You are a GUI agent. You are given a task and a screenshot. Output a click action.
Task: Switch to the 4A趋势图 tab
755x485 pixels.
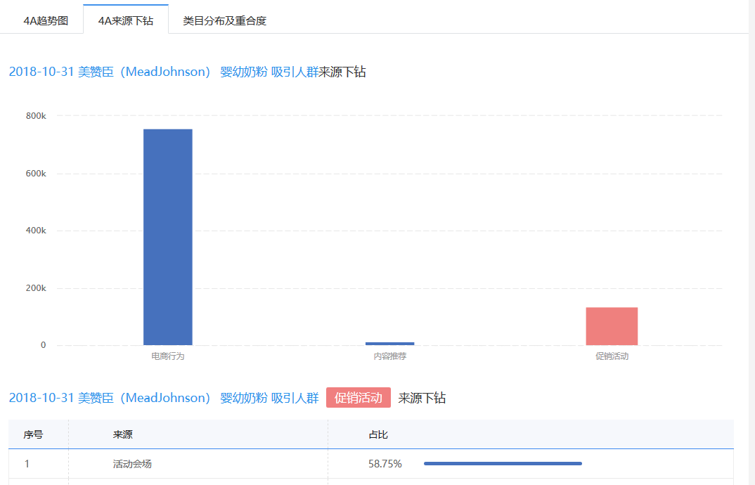click(x=46, y=20)
